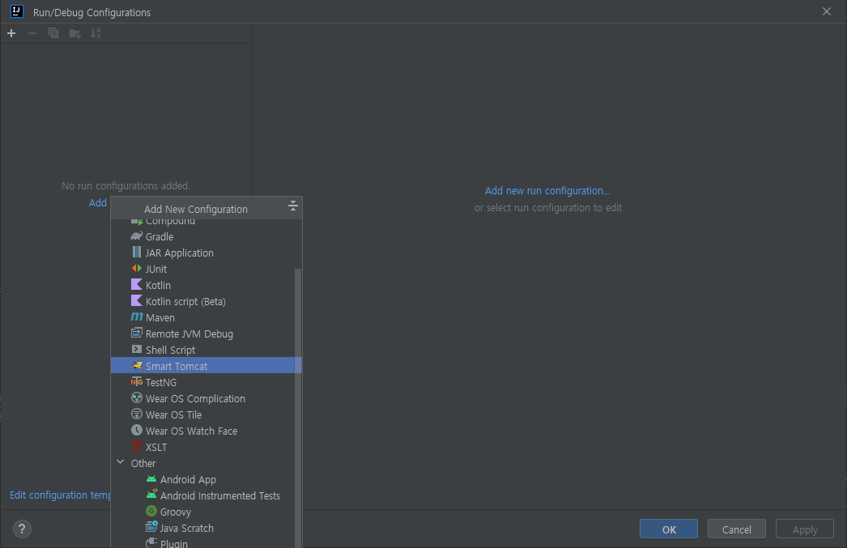Pick Kotlin script (Beta) entry
847x548 pixels.
point(205,301)
